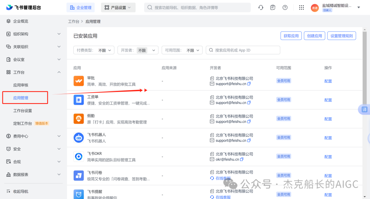Screen dimensions: 370x199
Task: Switch to the 企业管理 tab
Action: pos(81,8)
